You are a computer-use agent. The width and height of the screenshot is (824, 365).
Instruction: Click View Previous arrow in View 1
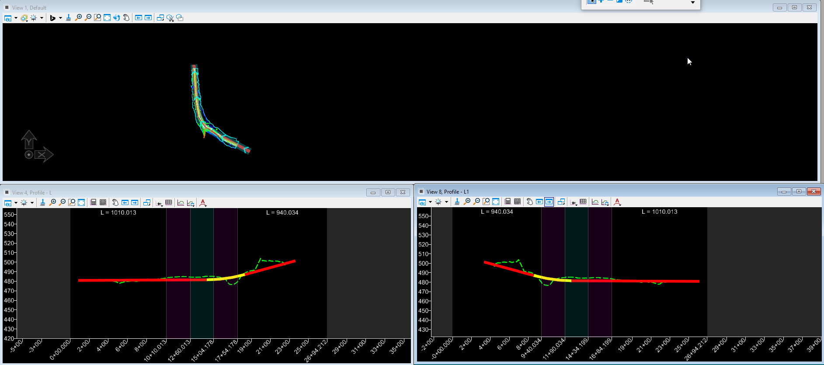pos(139,18)
